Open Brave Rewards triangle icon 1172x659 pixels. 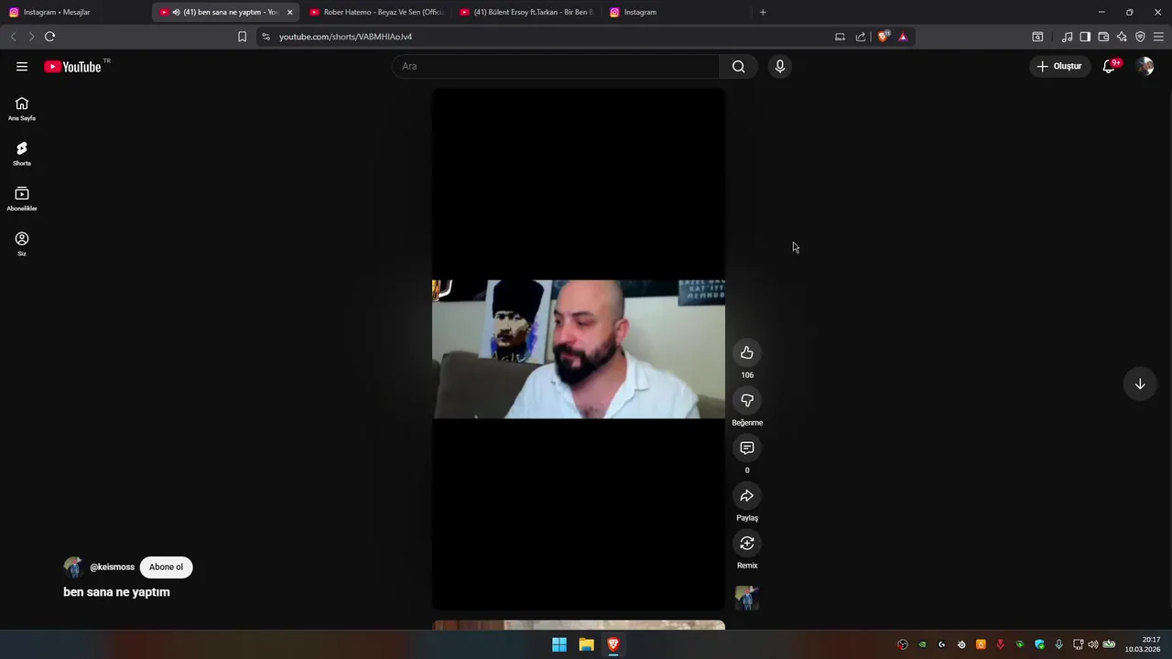(903, 37)
